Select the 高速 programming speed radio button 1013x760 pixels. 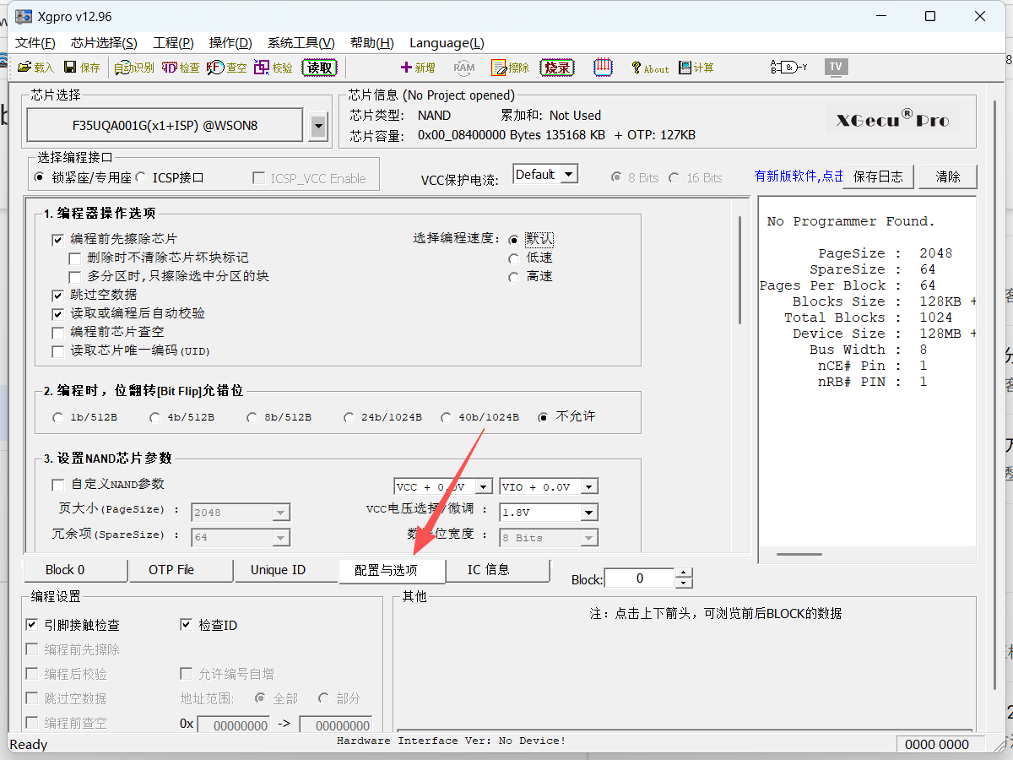click(513, 277)
